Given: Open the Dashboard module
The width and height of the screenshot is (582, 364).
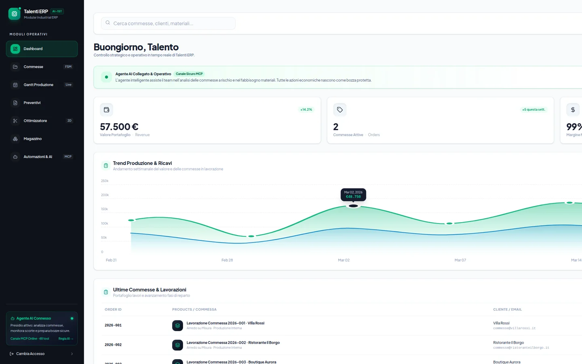Looking at the screenshot, I should [42, 49].
